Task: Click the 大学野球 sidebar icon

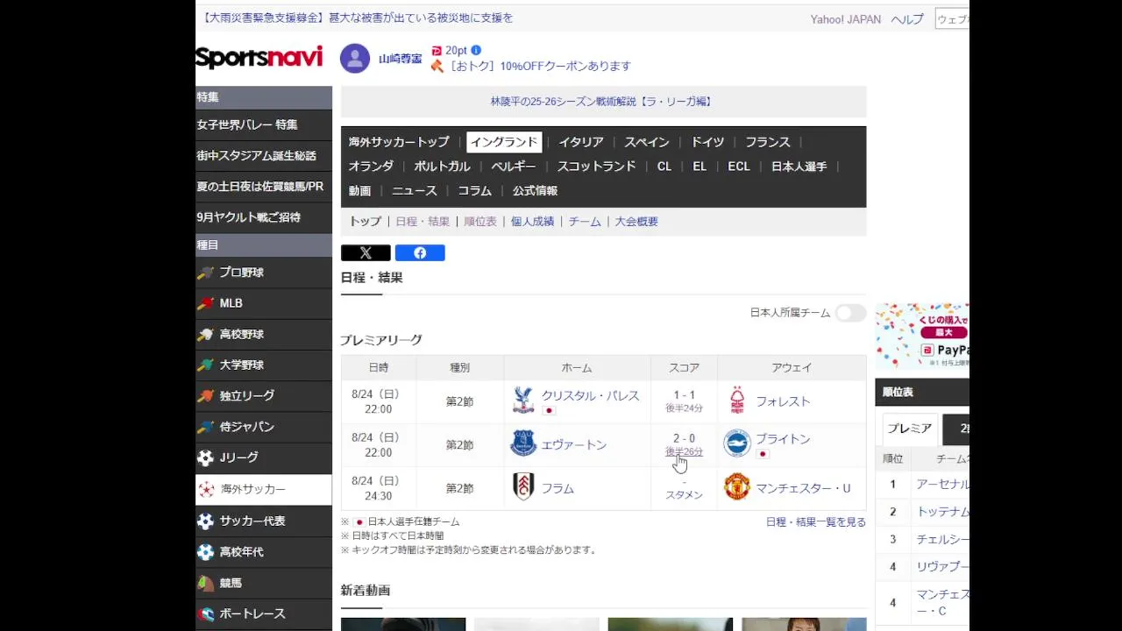Action: (205, 365)
